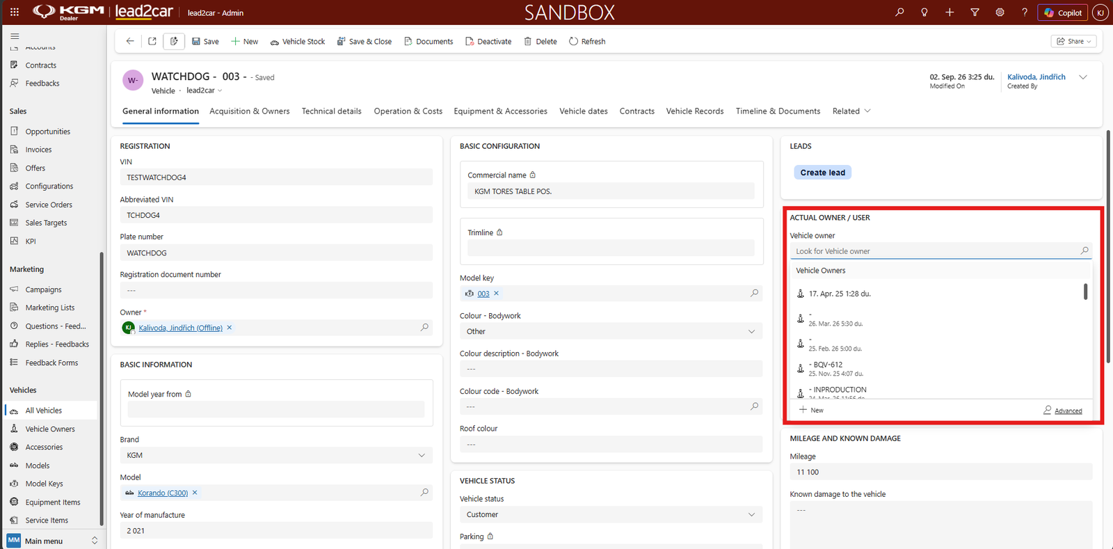Click Vehicle Stock in the command bar
This screenshot has width=1113, height=549.
pyautogui.click(x=298, y=41)
